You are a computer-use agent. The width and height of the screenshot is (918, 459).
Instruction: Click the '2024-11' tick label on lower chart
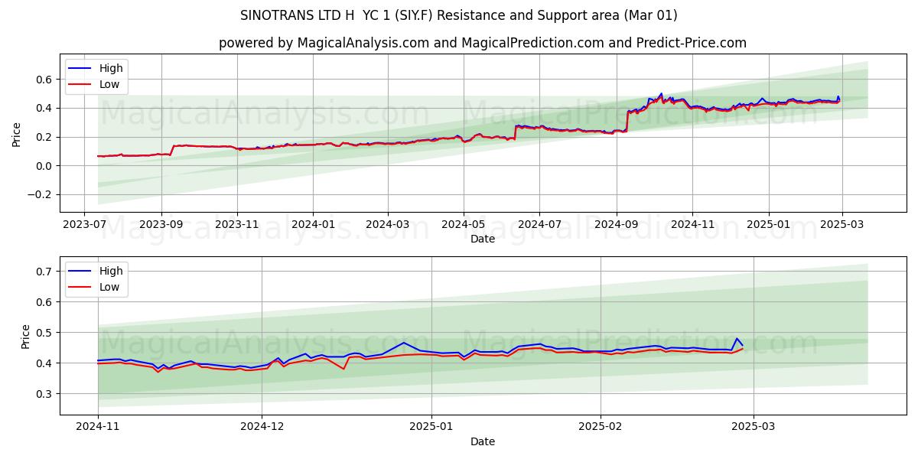click(x=98, y=427)
